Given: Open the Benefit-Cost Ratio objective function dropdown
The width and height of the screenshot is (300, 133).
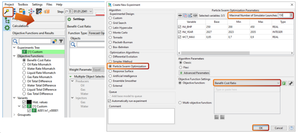Looking at the screenshot, I should click(x=247, y=83).
